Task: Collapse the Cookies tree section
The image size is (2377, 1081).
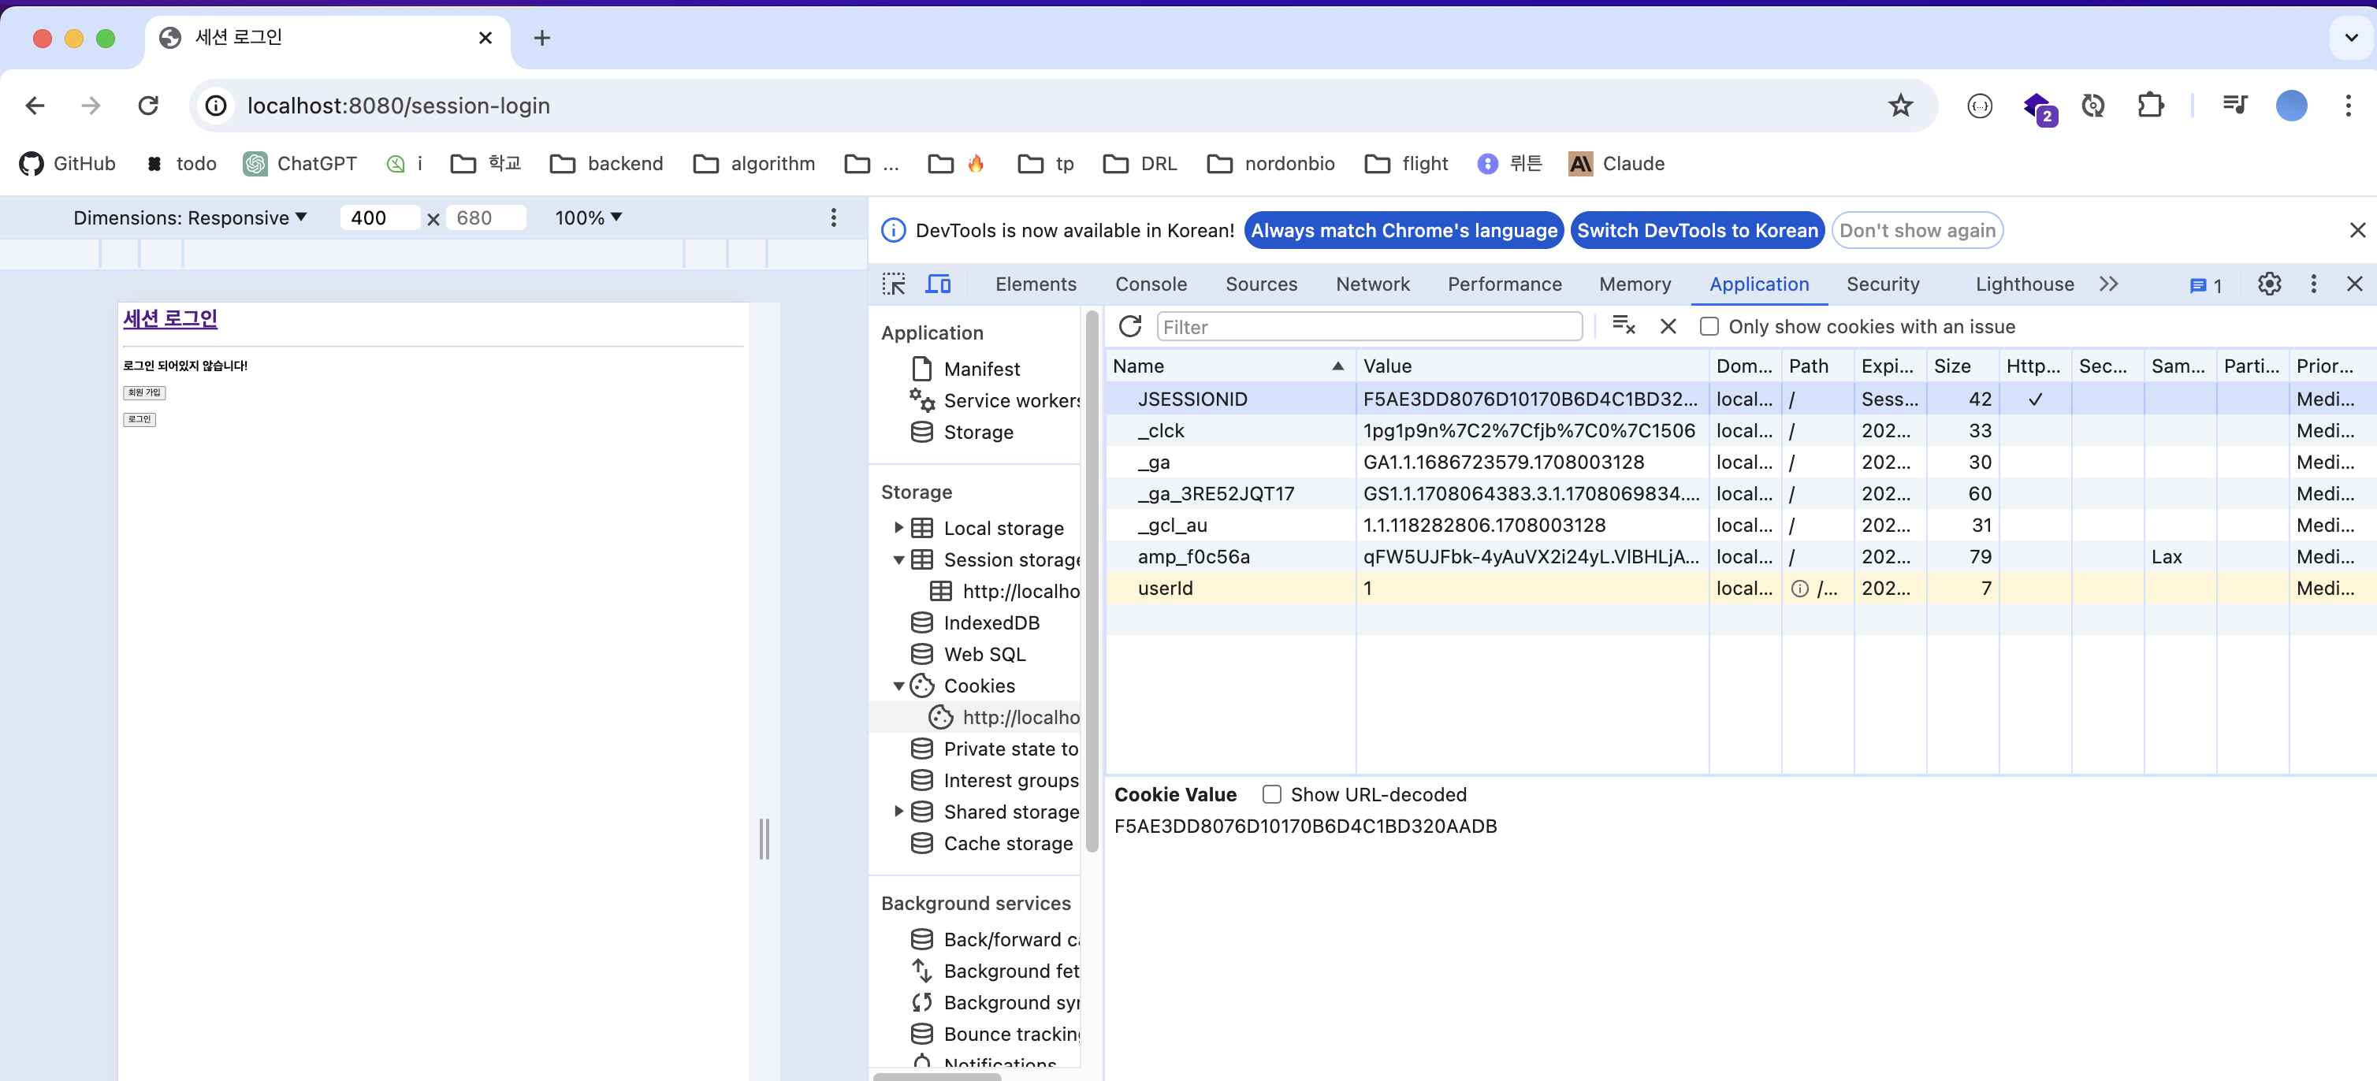Action: click(898, 686)
